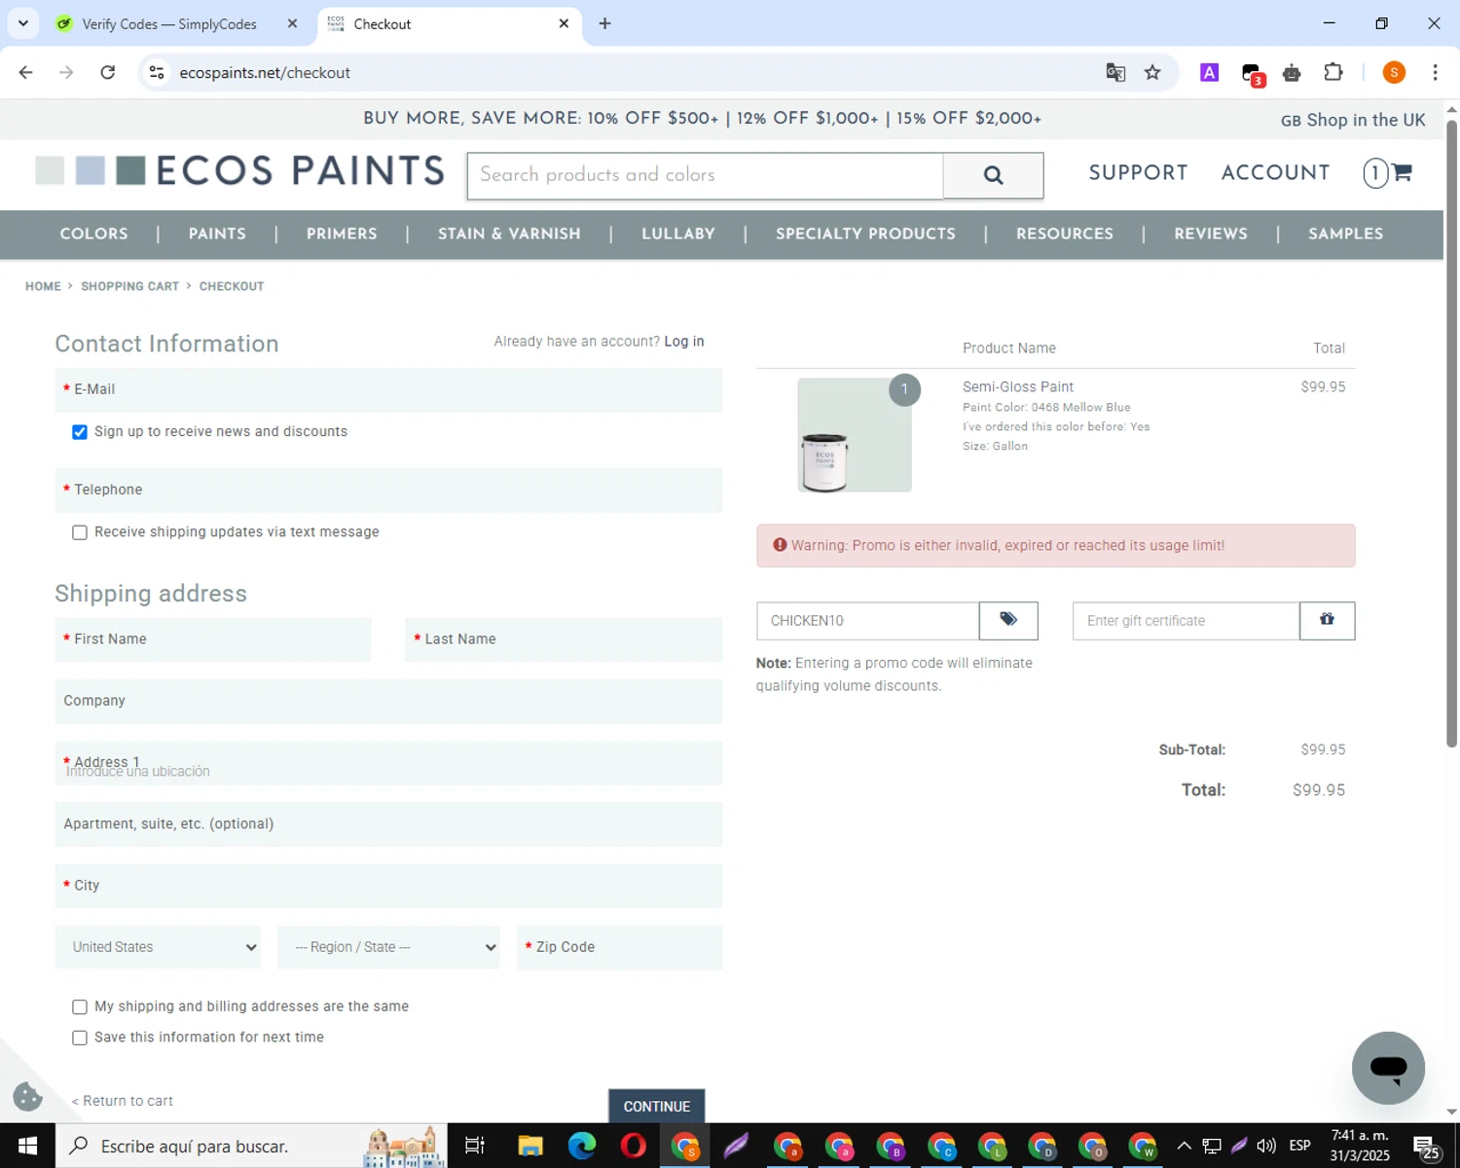Focus the gift certificate field

(x=1186, y=620)
